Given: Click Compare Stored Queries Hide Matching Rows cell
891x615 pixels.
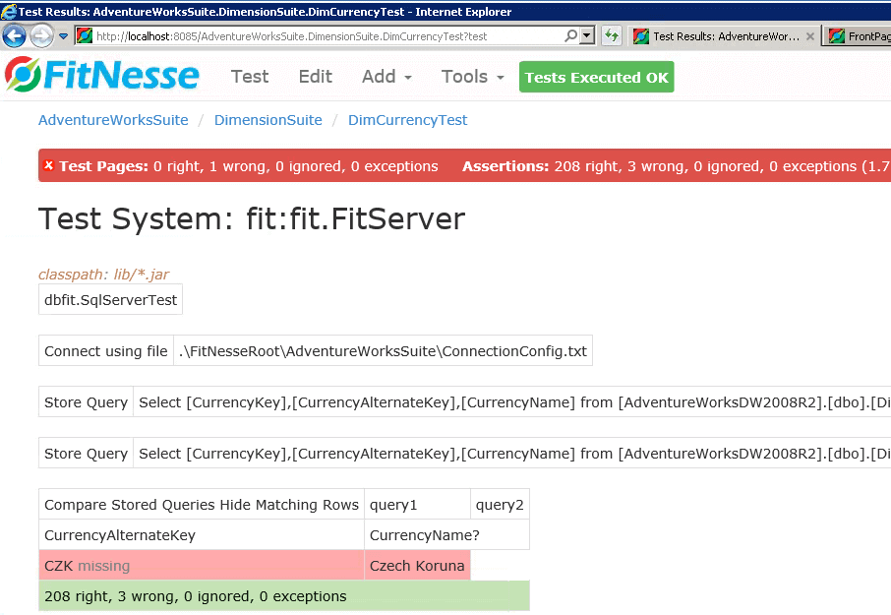Looking at the screenshot, I should coord(202,504).
